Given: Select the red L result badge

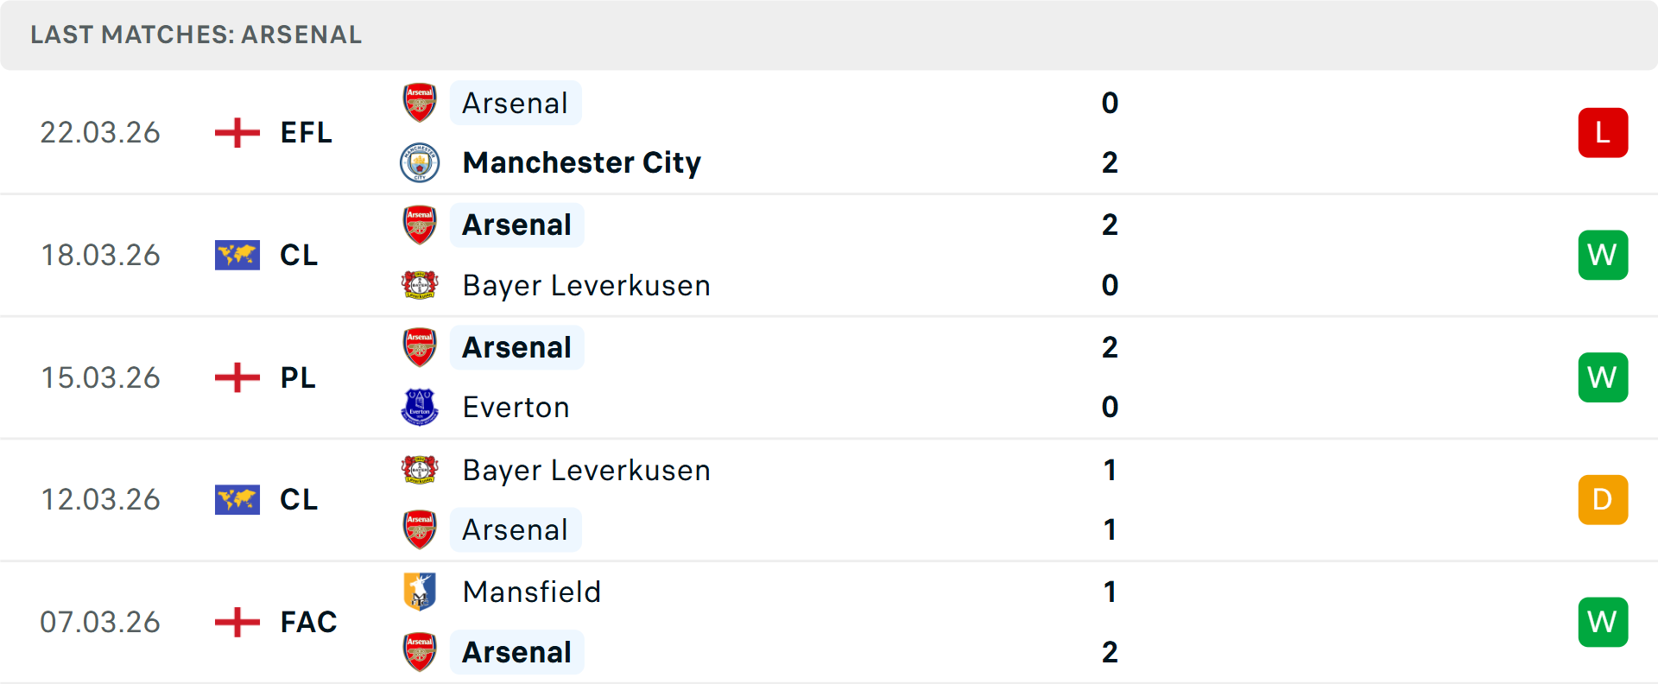Looking at the screenshot, I should pos(1604,132).
